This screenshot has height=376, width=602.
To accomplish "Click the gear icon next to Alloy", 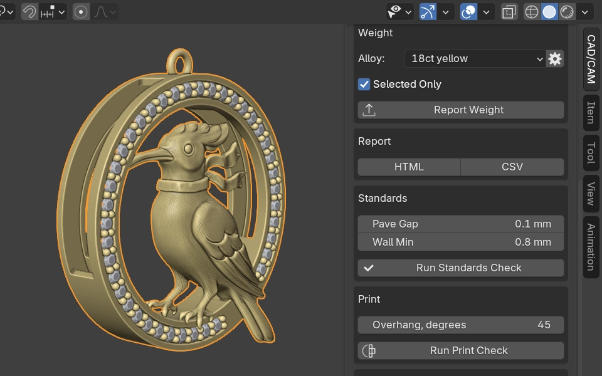I will point(555,59).
